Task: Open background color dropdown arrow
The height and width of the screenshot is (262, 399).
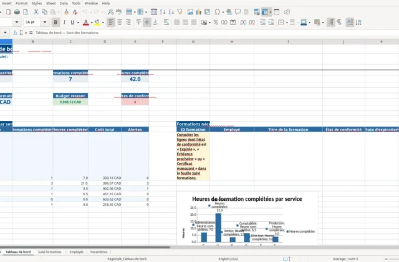Action: coord(103,22)
